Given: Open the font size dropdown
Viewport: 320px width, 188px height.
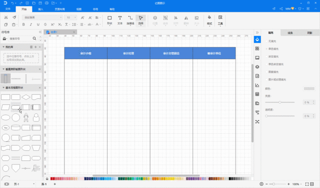Looking at the screenshot, I should point(71,17).
